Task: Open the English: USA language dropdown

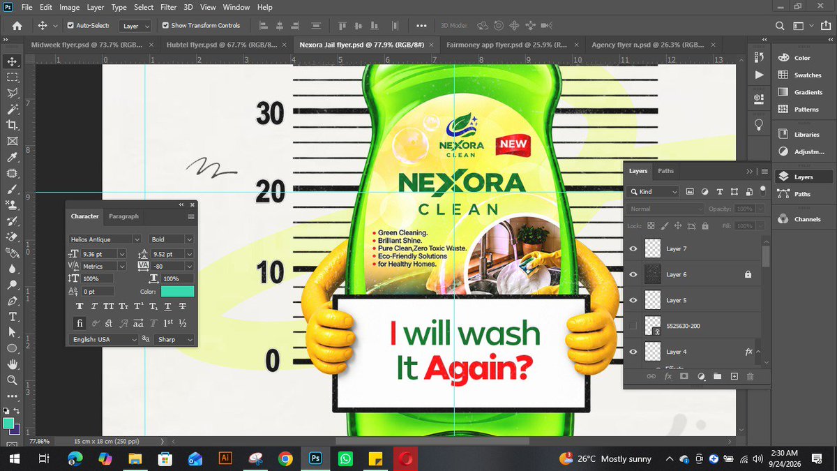Action: 103,339
